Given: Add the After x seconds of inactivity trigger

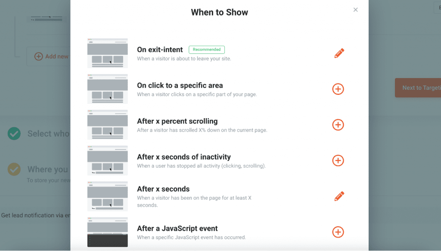Looking at the screenshot, I should click(338, 161).
